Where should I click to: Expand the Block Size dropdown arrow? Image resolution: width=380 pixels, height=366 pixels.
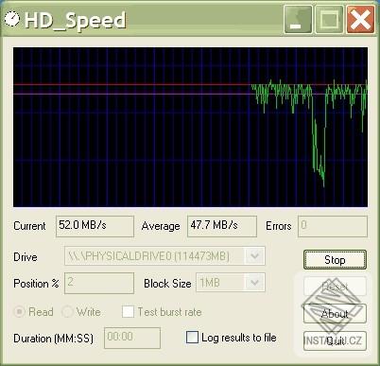click(254, 283)
